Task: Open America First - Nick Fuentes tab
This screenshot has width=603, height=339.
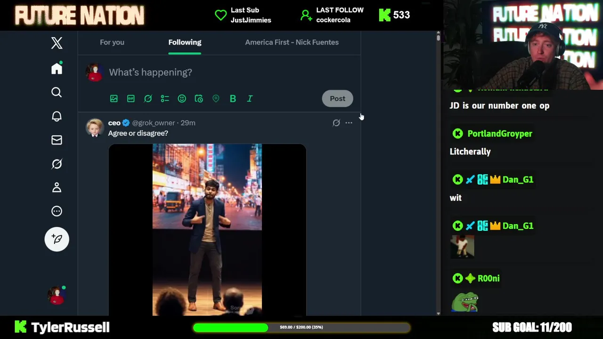Action: point(292,42)
